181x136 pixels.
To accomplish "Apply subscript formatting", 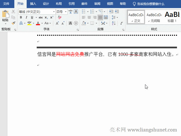I will pos(46,17).
